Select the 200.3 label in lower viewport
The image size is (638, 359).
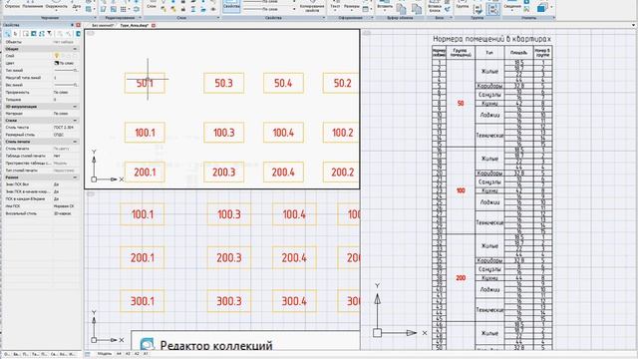point(229,257)
